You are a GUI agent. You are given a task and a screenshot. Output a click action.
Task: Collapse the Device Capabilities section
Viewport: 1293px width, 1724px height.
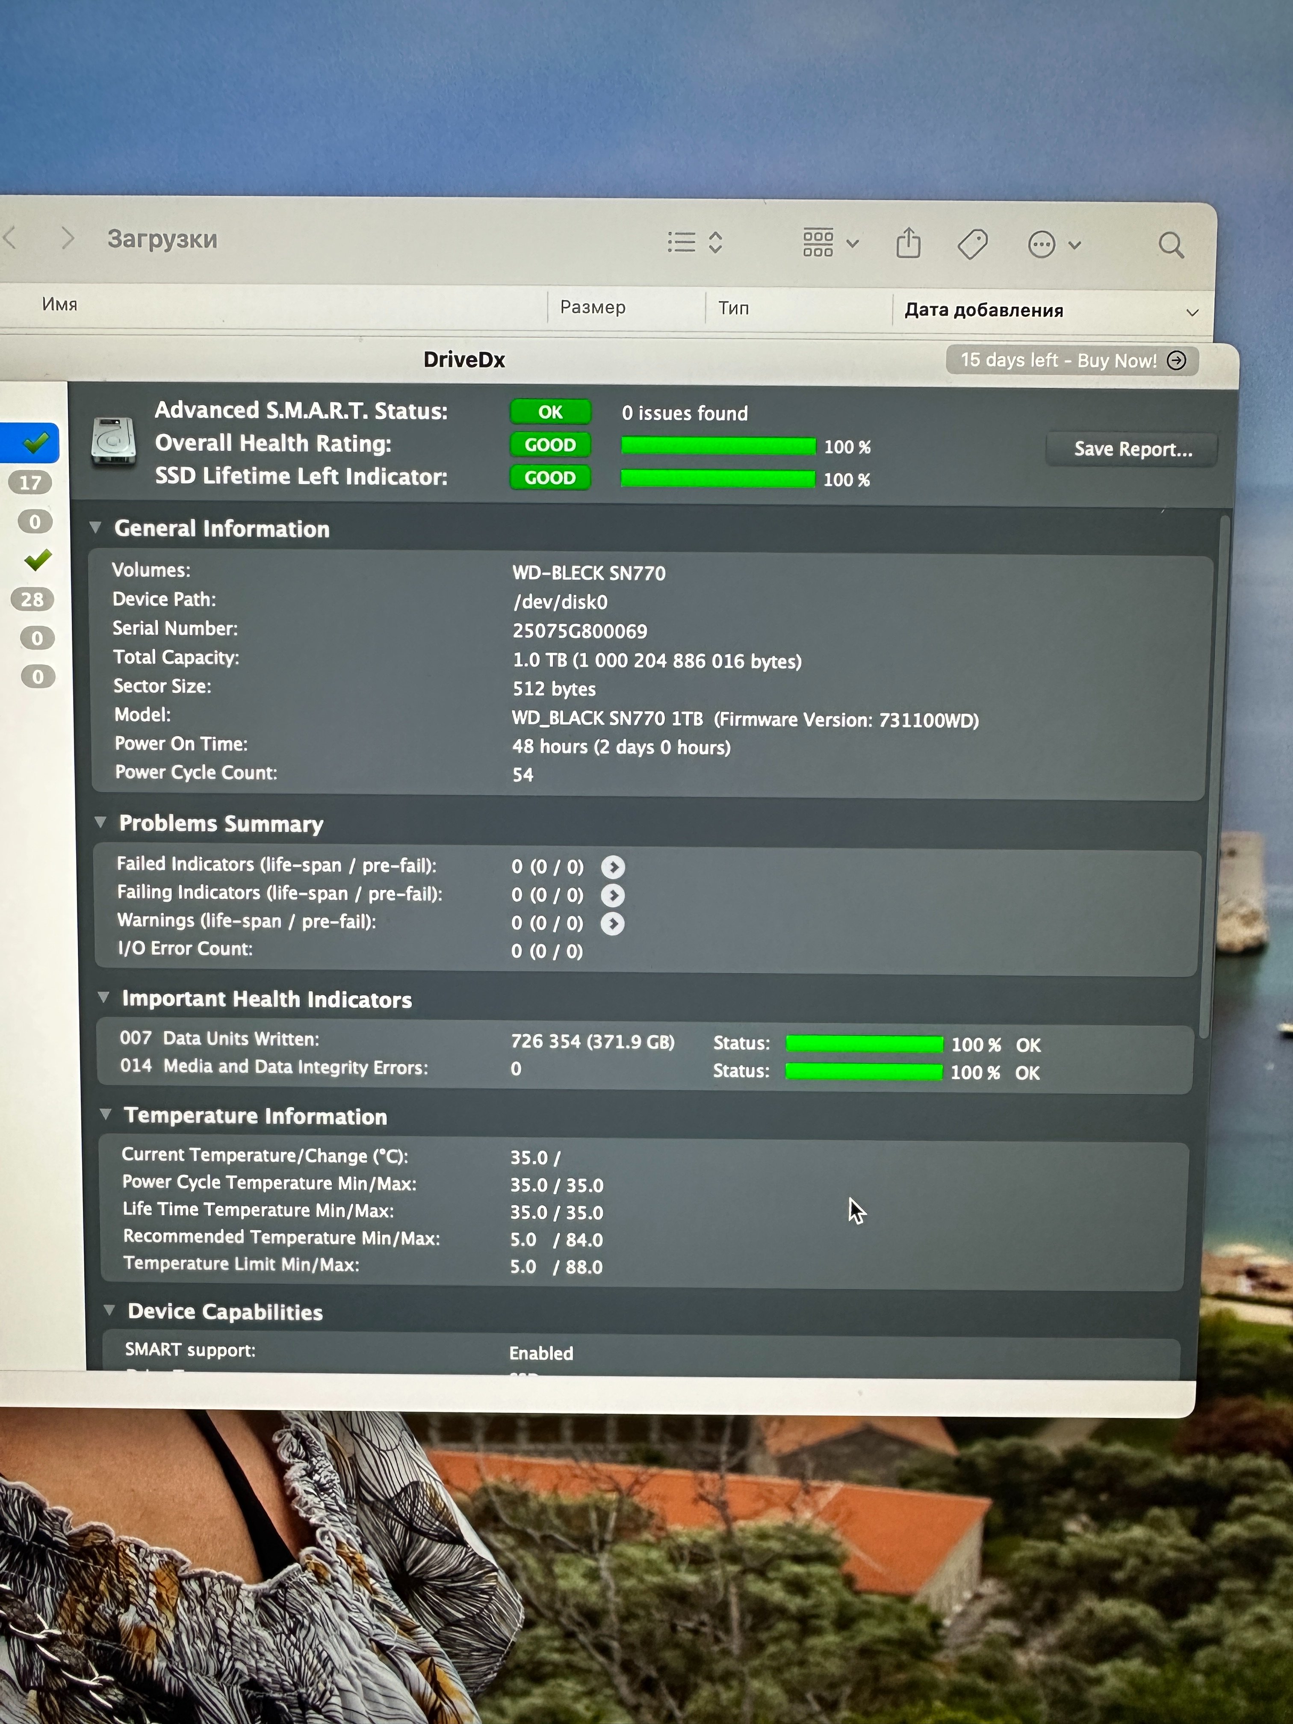click(x=109, y=1310)
